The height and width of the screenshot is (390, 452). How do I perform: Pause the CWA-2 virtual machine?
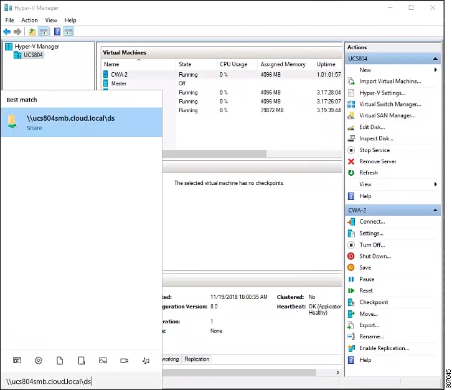(366, 279)
